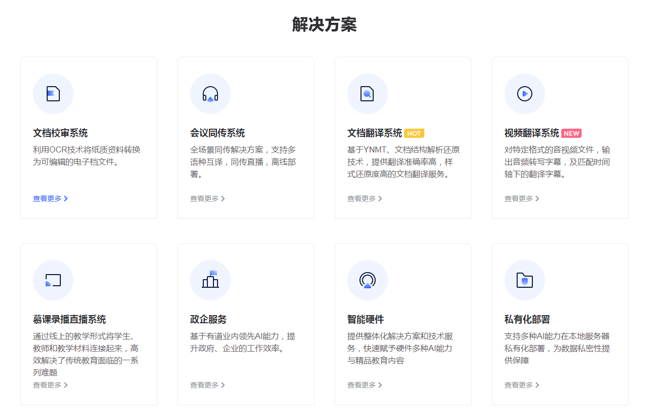Open 查看更多 under 智能硬件
Viewport: 651px width, 420px height.
(365, 385)
